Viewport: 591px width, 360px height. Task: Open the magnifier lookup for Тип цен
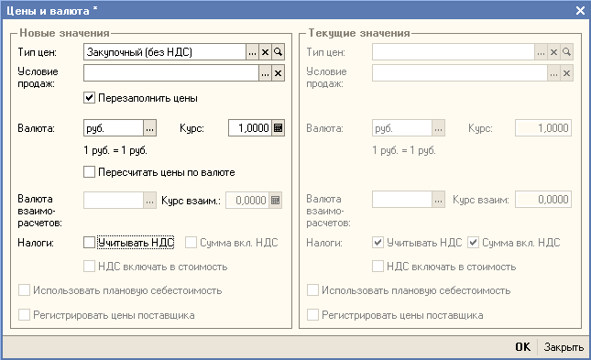279,52
